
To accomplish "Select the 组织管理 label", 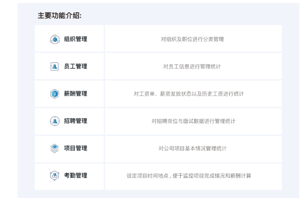I will point(75,39).
